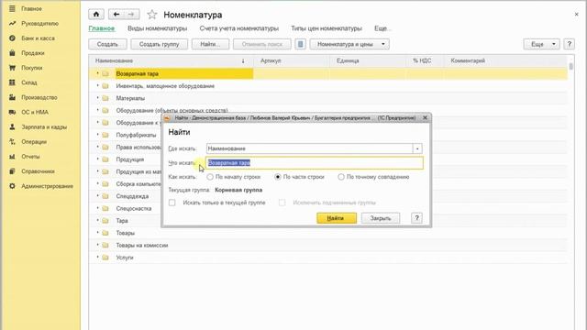The height and width of the screenshot is (330, 587).
Task: Open the Главное sidebar section icon
Action: click(12, 8)
